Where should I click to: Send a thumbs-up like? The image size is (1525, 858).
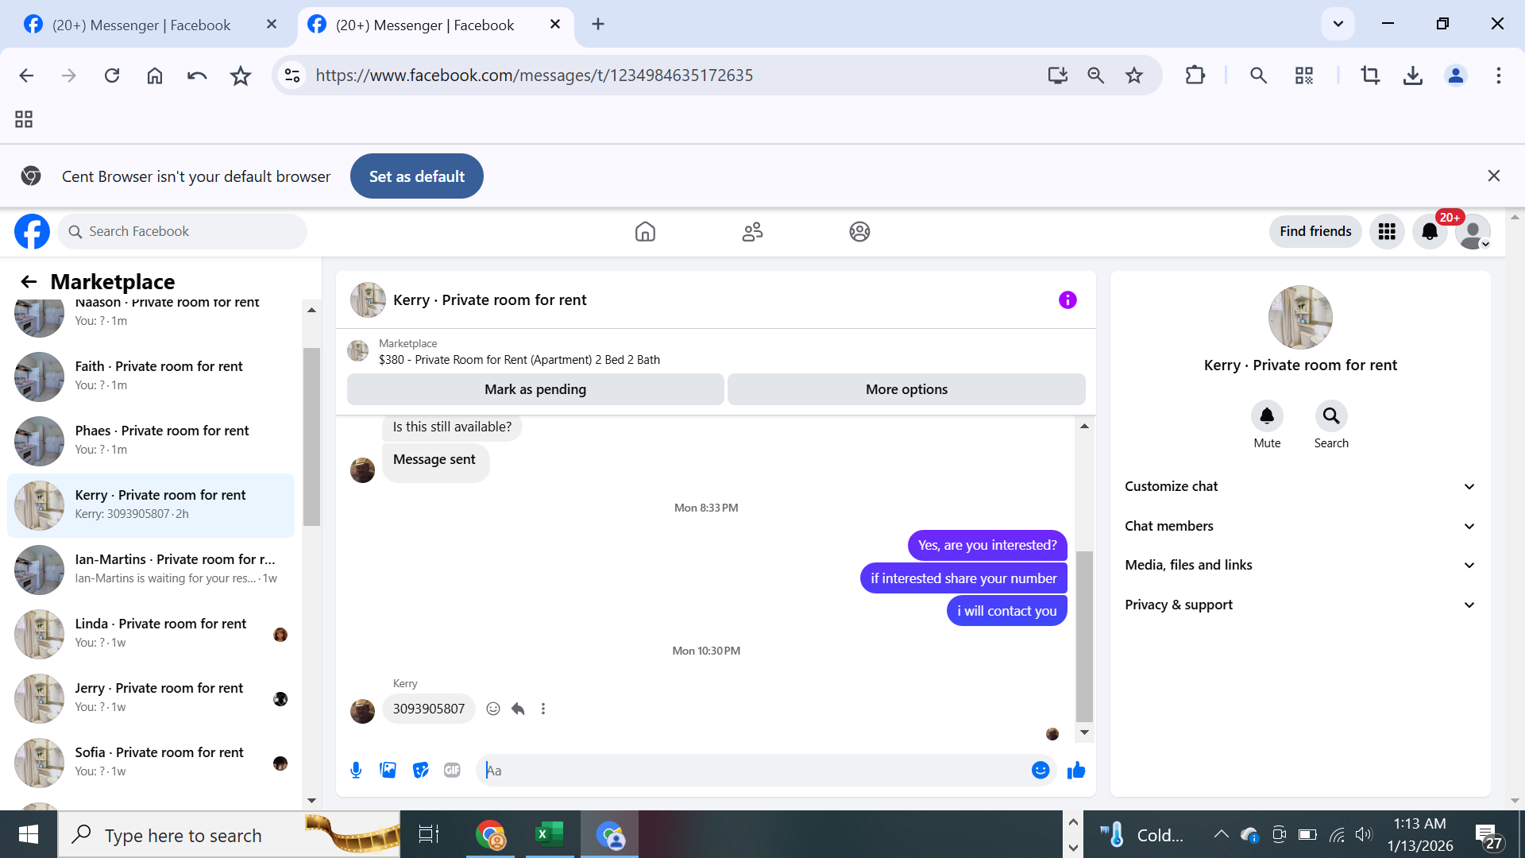click(x=1076, y=770)
